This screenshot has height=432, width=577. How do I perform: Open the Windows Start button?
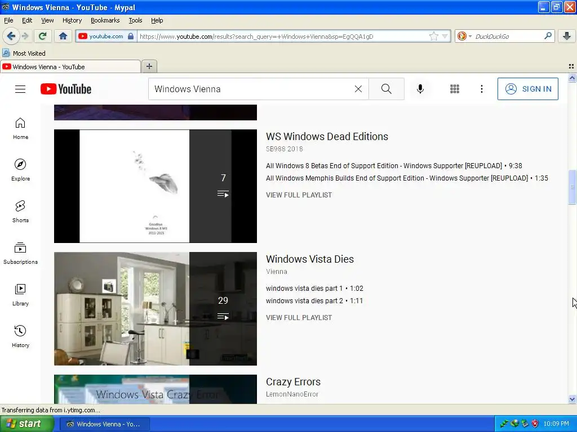[x=26, y=424]
